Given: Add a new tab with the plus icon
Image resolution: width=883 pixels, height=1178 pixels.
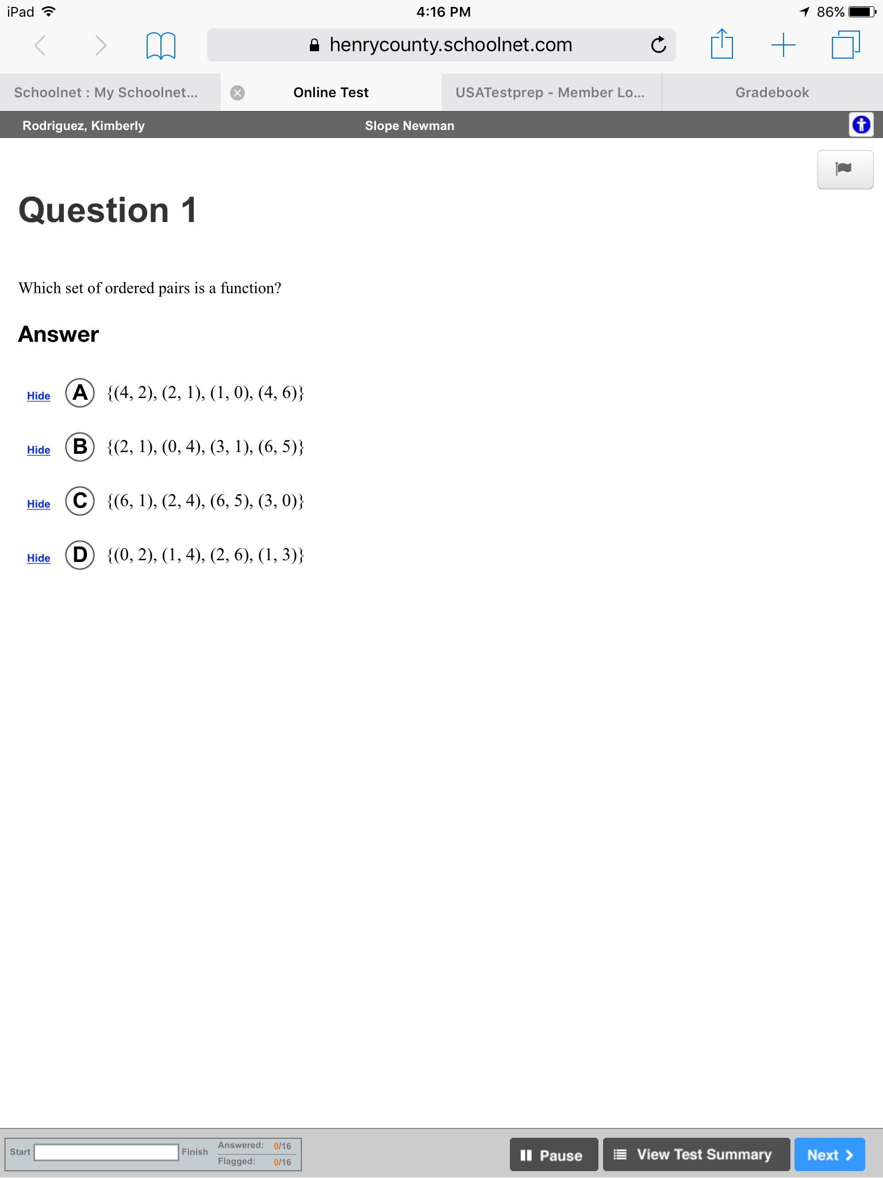Looking at the screenshot, I should 783,44.
